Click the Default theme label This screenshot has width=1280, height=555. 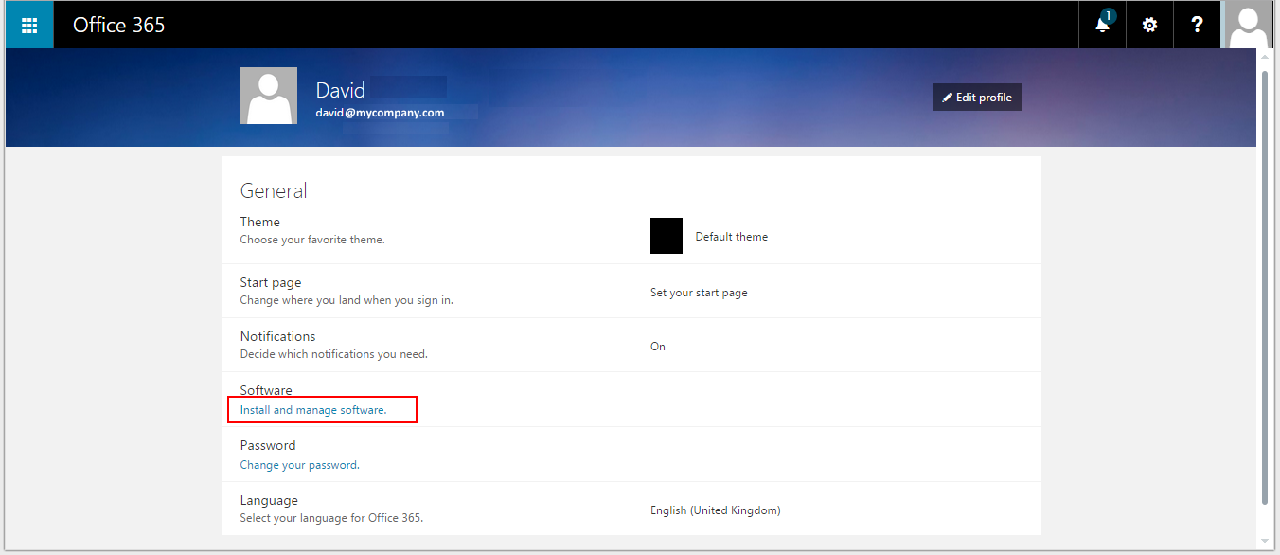pos(732,237)
